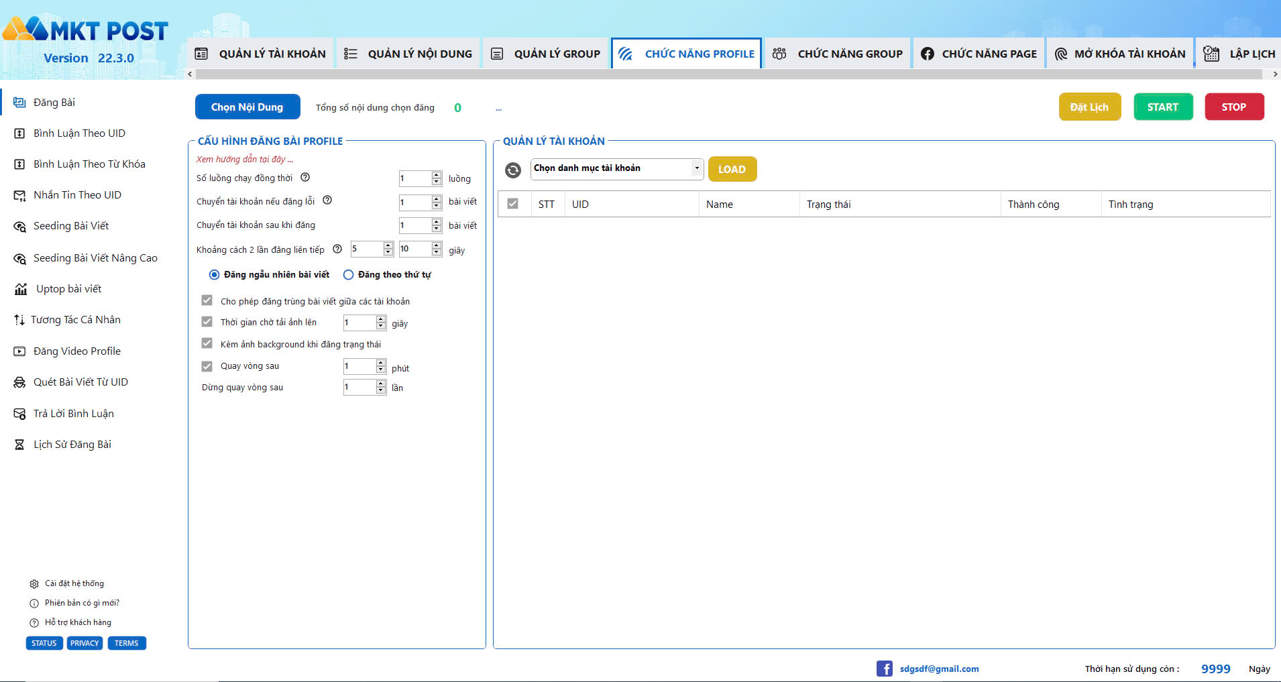Click the STATUS button

[44, 643]
